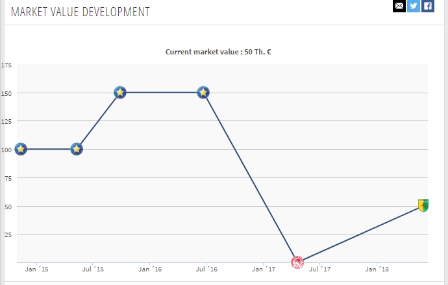448x285 pixels.
Task: Click the 25 y-axis value label
Action: (x=8, y=234)
